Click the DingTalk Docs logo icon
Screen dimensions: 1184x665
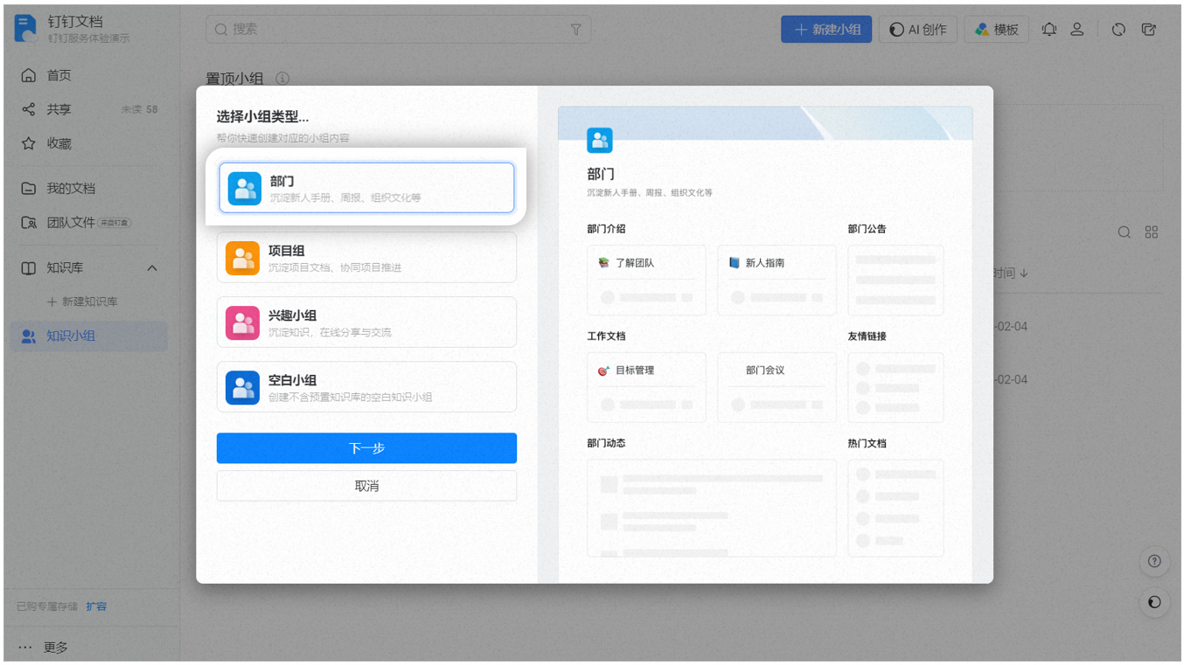26,28
